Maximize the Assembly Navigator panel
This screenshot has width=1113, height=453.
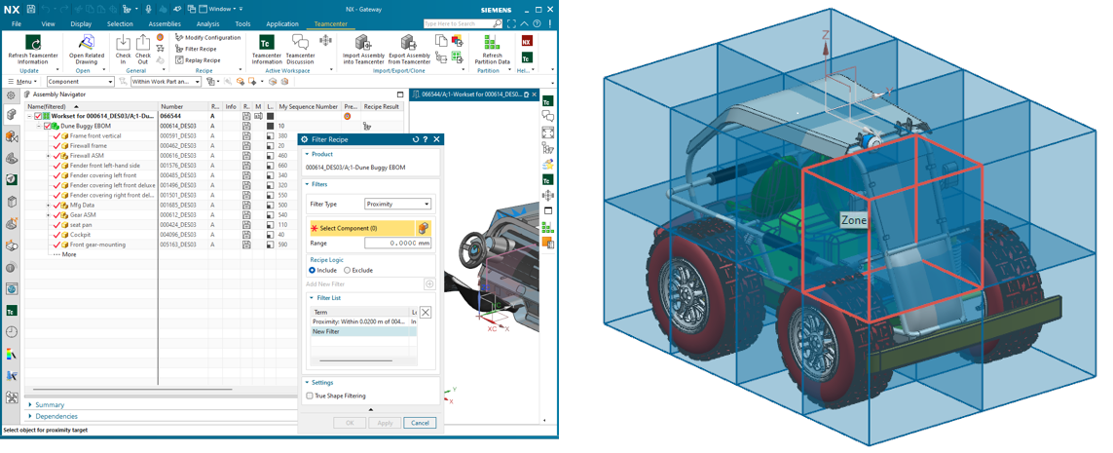pos(399,94)
